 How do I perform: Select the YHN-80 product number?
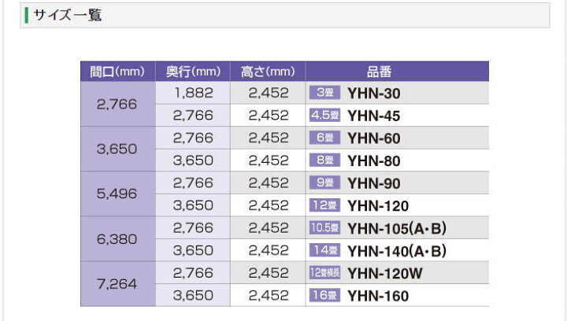click(374, 161)
